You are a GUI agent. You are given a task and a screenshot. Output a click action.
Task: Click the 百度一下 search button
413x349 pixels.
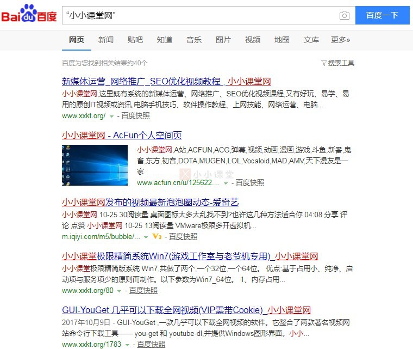[x=383, y=15]
